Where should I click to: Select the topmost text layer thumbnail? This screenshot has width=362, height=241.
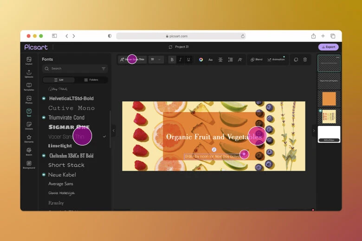click(x=329, y=63)
